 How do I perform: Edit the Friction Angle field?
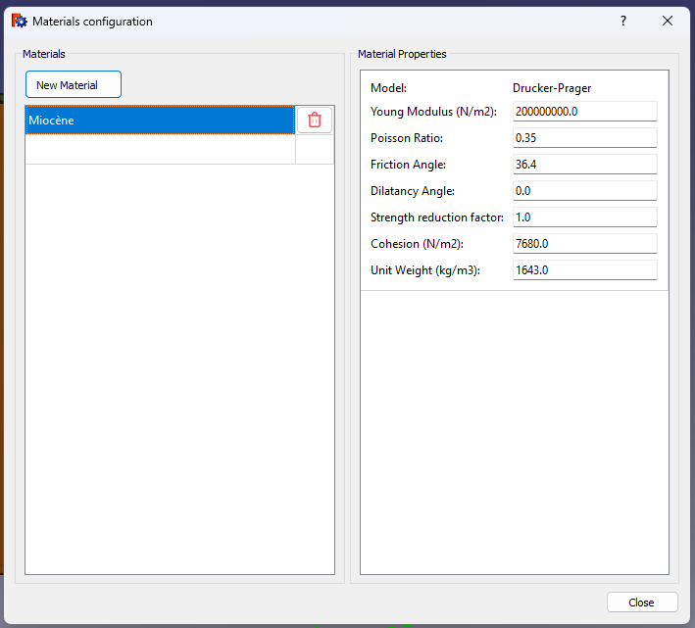[584, 165]
